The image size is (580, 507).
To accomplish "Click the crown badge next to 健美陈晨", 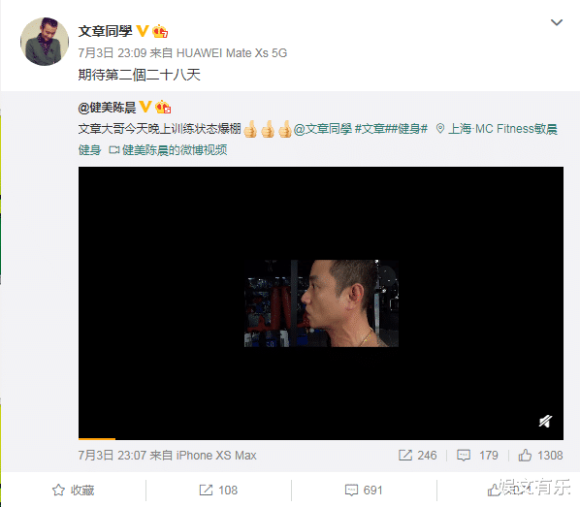I will click(x=163, y=108).
